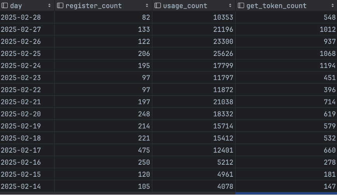Image resolution: width=337 pixels, height=195 pixels.
Task: Click register_count value 122
Action: (144, 42)
